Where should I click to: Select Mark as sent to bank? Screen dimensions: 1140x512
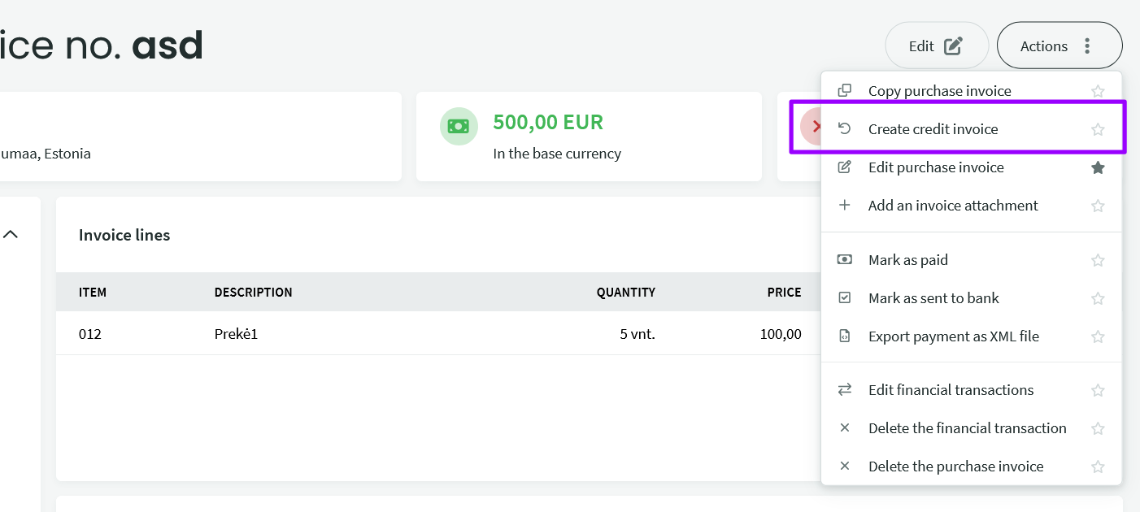[x=933, y=298]
